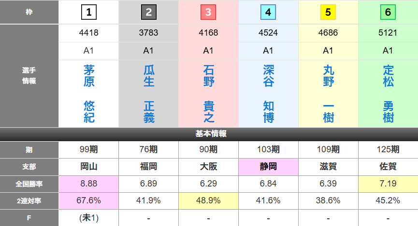Click the (未1) F status cell
The image size is (418, 226).
click(89, 218)
